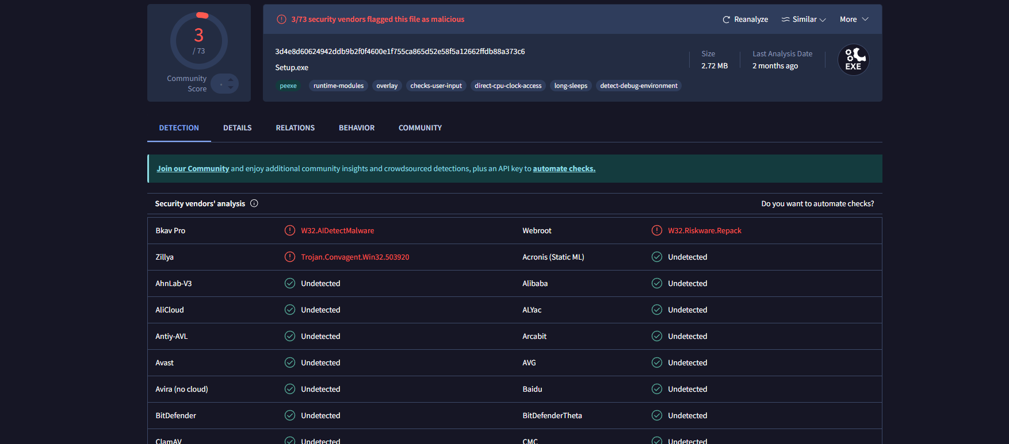Viewport: 1009px width, 444px height.
Task: View the Behavior tab
Action: (x=357, y=128)
